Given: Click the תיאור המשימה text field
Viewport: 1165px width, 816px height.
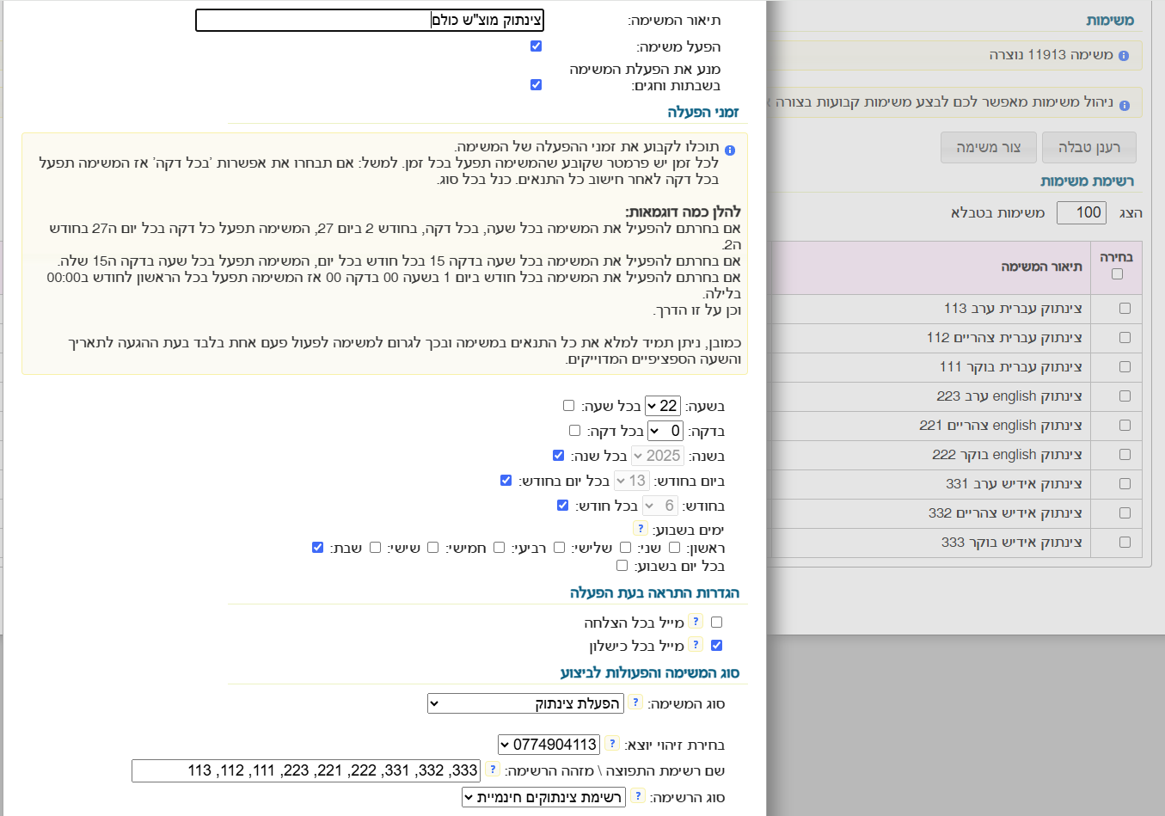Looking at the screenshot, I should 370,21.
